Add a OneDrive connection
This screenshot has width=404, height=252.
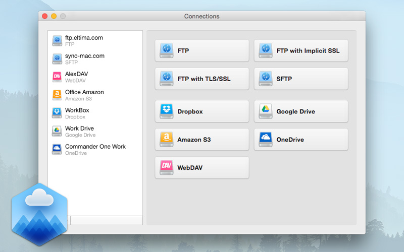(x=301, y=140)
